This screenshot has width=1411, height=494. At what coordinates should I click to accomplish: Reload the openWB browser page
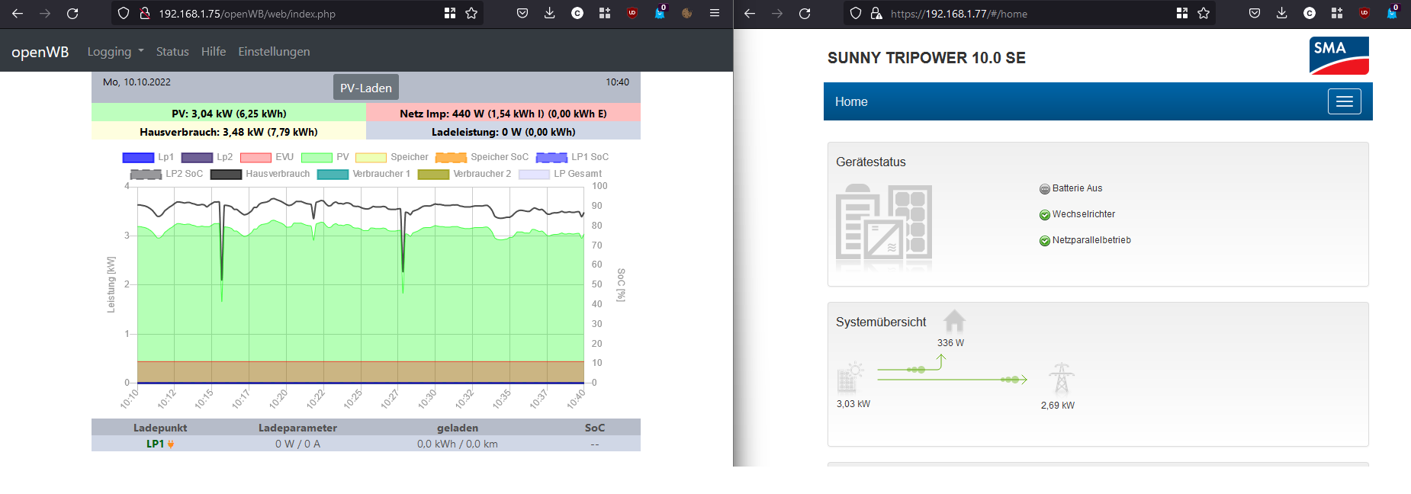click(x=72, y=14)
